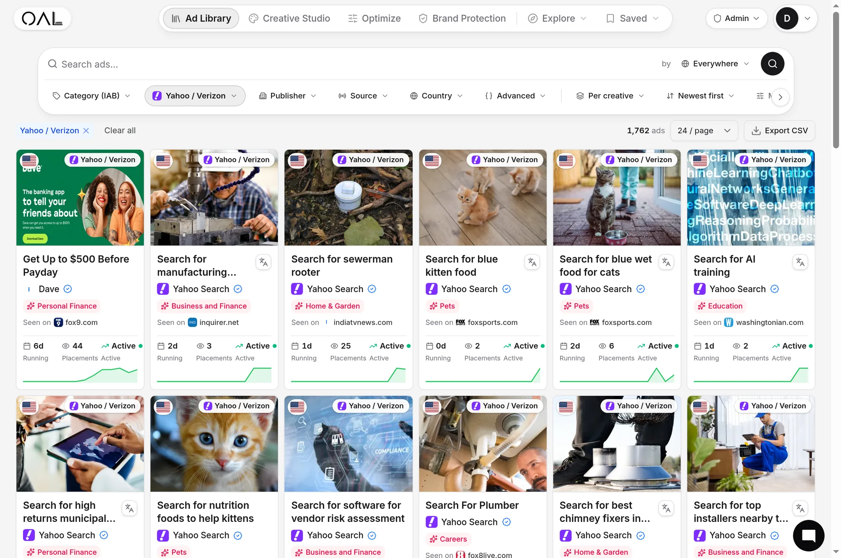Click the placements eye icon on Dave card
Viewport: 841px width, 558px height.
pos(66,346)
